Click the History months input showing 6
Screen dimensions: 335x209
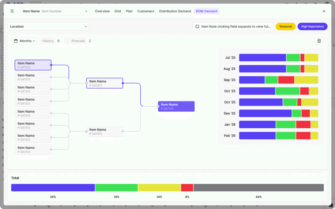[60, 41]
